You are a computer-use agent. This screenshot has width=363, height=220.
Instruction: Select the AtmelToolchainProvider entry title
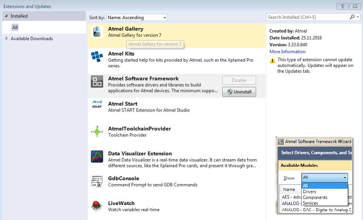(140, 129)
